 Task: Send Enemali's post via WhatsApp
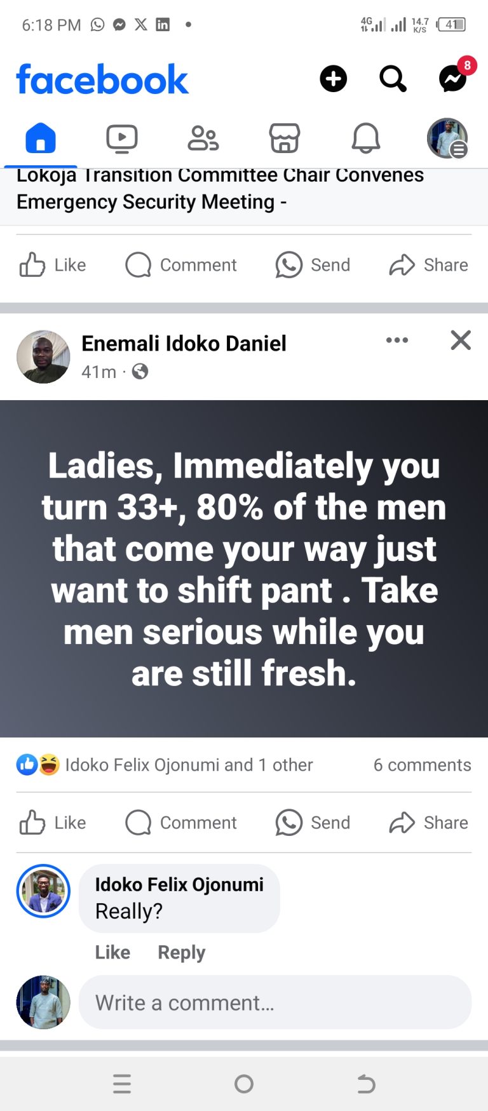click(x=313, y=823)
